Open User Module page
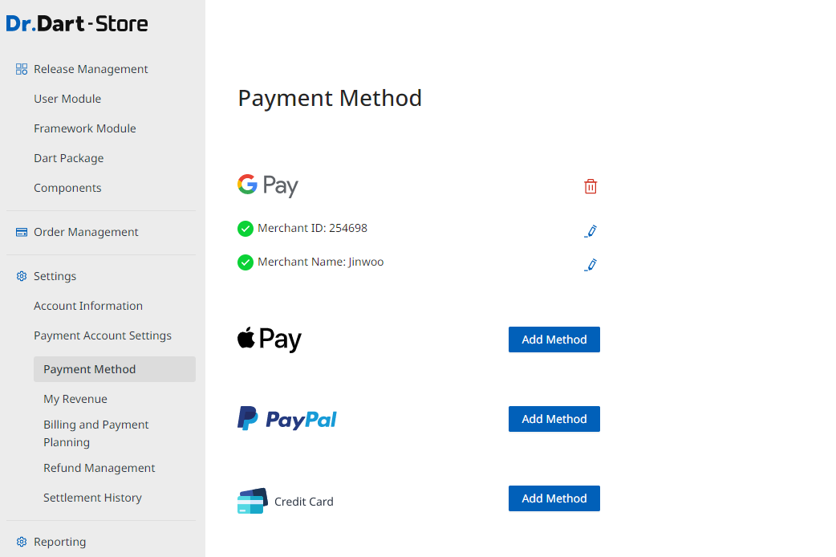The height and width of the screenshot is (557, 836). click(67, 99)
